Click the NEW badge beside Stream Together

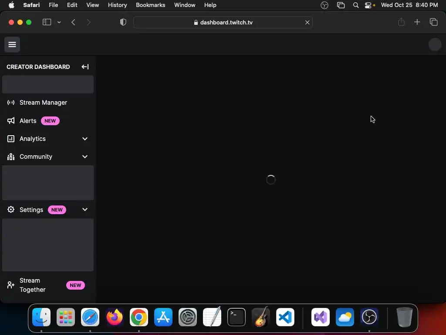tap(75, 285)
